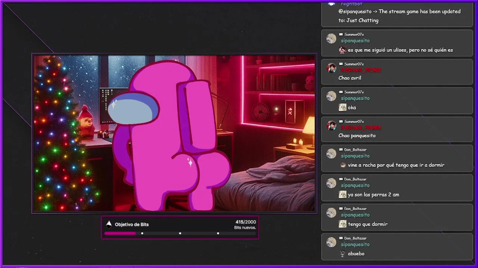The height and width of the screenshot is (268, 478).
Task: Click the first milestone dot on the Bits bar
Action: pos(142,233)
